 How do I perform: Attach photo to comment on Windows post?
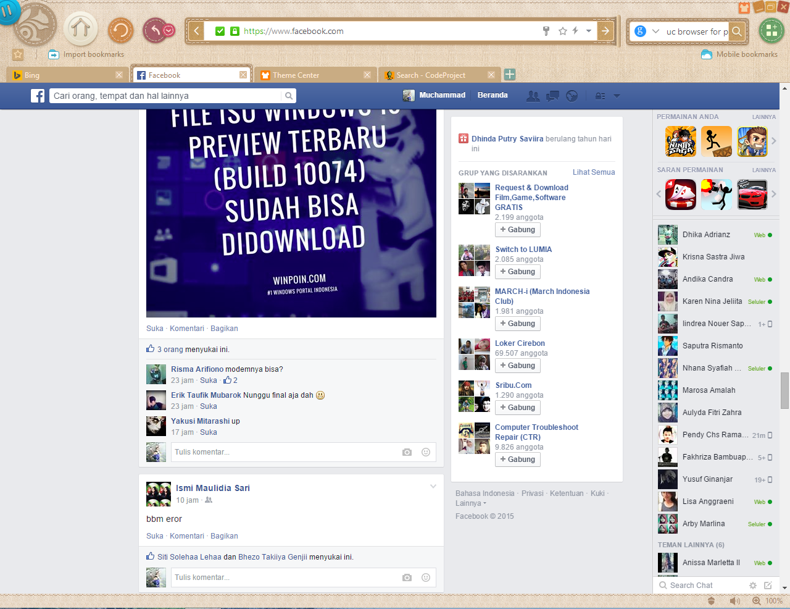407,452
